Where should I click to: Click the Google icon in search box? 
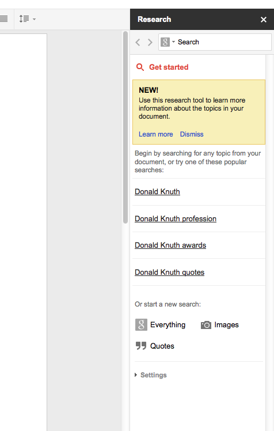(x=165, y=42)
